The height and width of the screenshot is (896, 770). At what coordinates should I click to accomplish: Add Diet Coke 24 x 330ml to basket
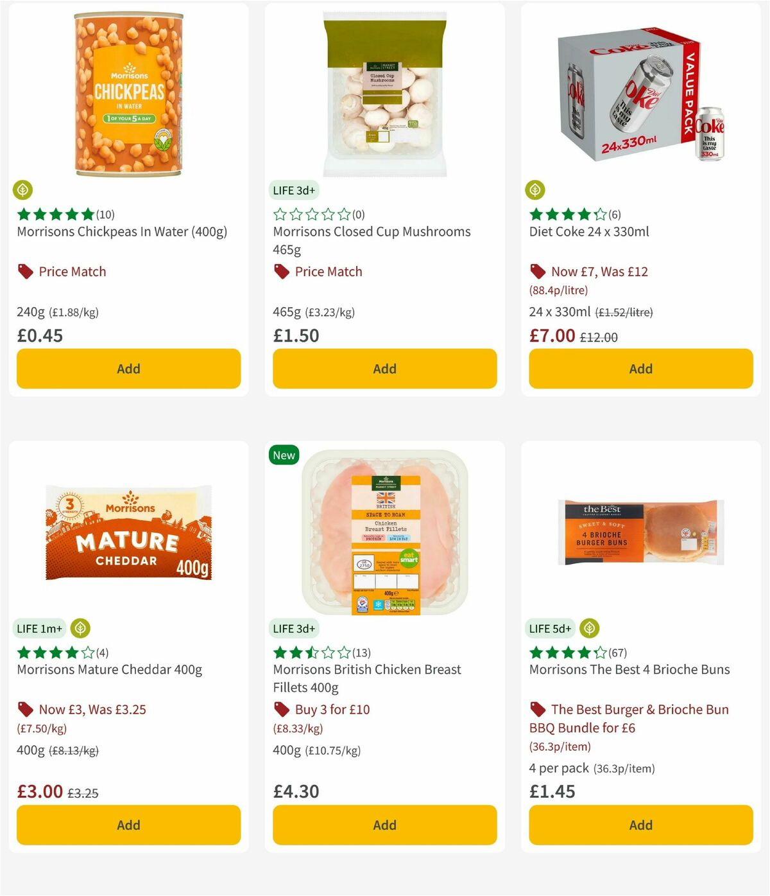640,369
